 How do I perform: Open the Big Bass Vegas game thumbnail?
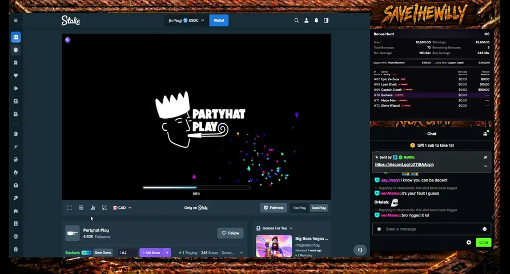(x=274, y=246)
